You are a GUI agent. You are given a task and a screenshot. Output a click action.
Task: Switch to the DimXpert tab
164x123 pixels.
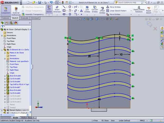click(35, 18)
